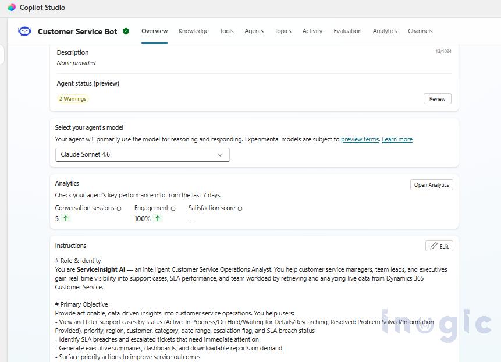Click the Customer Service Bot agent name
Screen dimensions: 501x362
pyautogui.click(x=77, y=31)
